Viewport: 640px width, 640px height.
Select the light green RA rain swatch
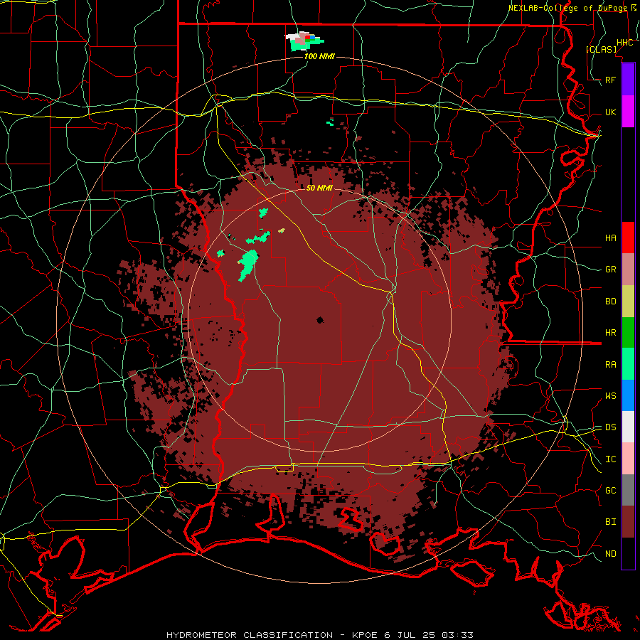click(x=628, y=364)
